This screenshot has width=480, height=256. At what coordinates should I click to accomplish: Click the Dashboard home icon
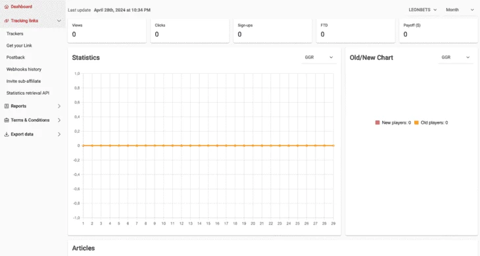coord(7,7)
